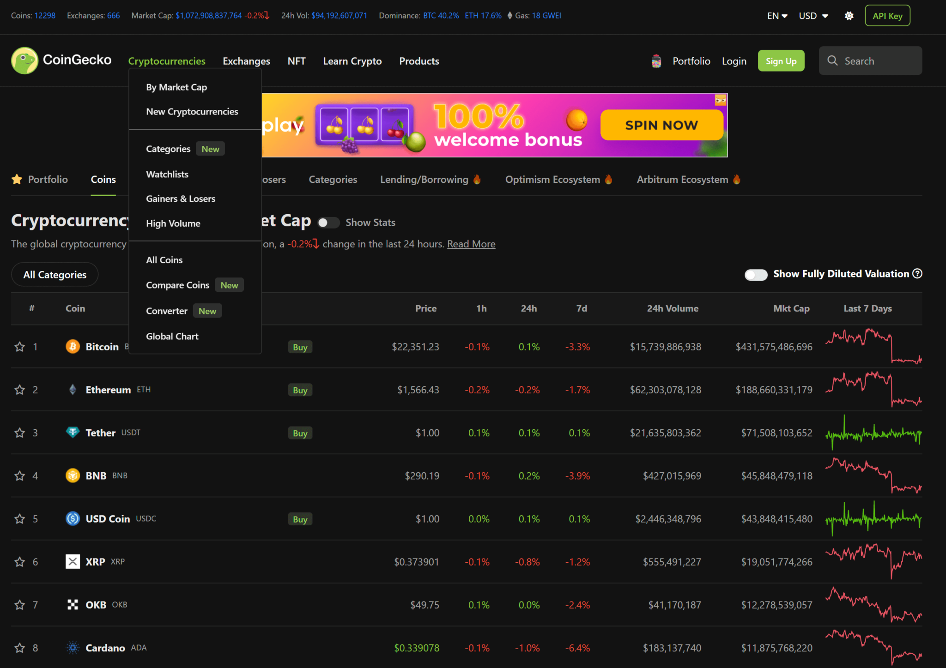Click Buy button for Bitcoin
The image size is (946, 668).
300,347
